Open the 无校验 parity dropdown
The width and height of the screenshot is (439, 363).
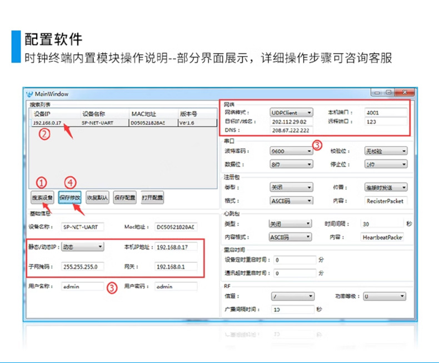386,151
